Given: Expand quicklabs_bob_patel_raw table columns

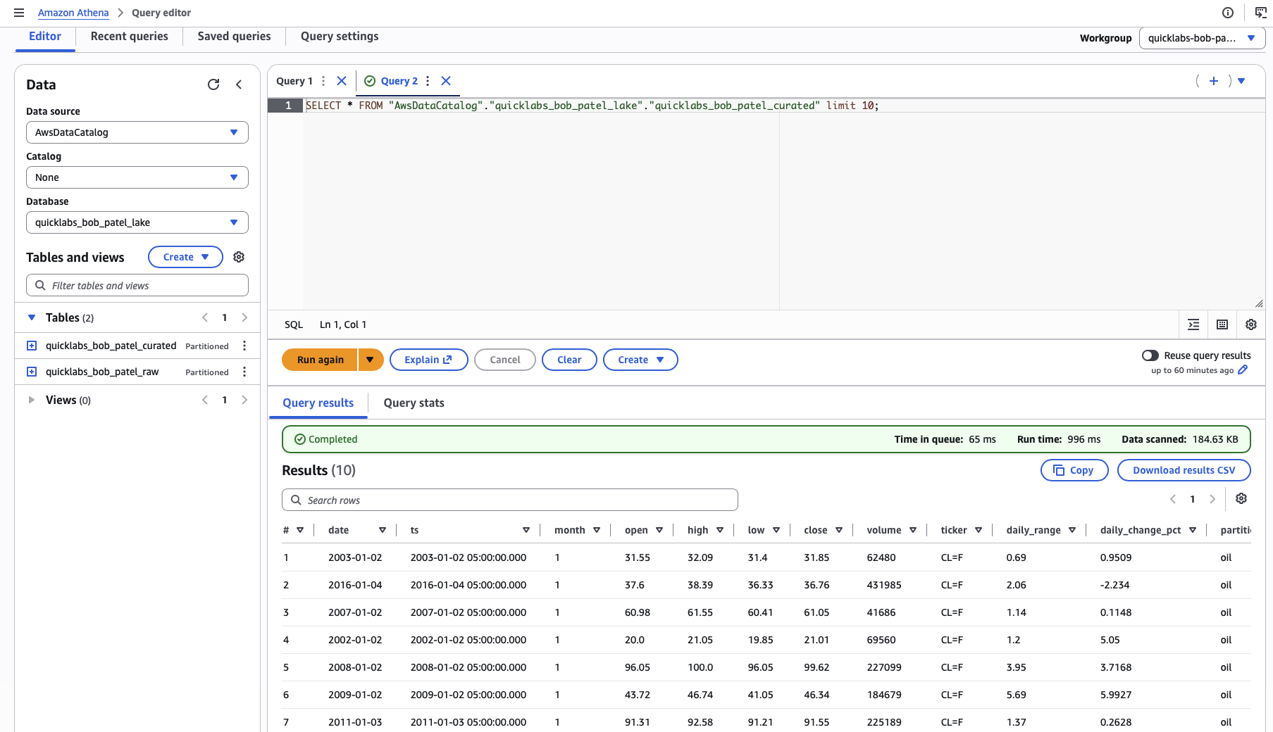Looking at the screenshot, I should click(x=32, y=372).
